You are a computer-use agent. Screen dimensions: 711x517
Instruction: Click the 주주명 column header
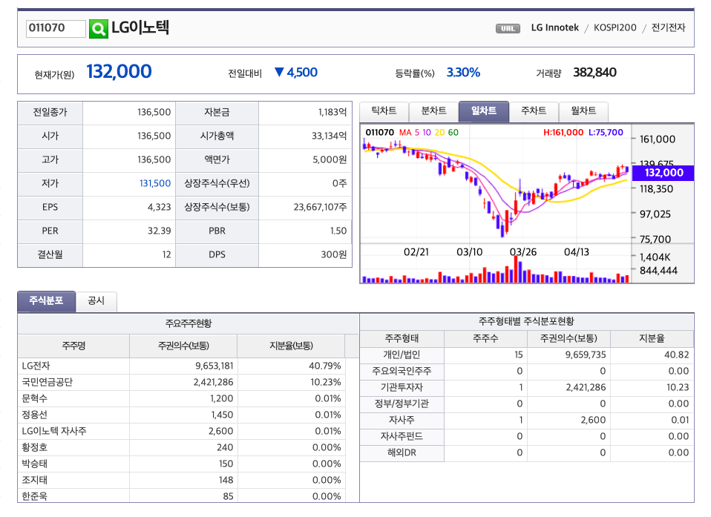point(73,346)
